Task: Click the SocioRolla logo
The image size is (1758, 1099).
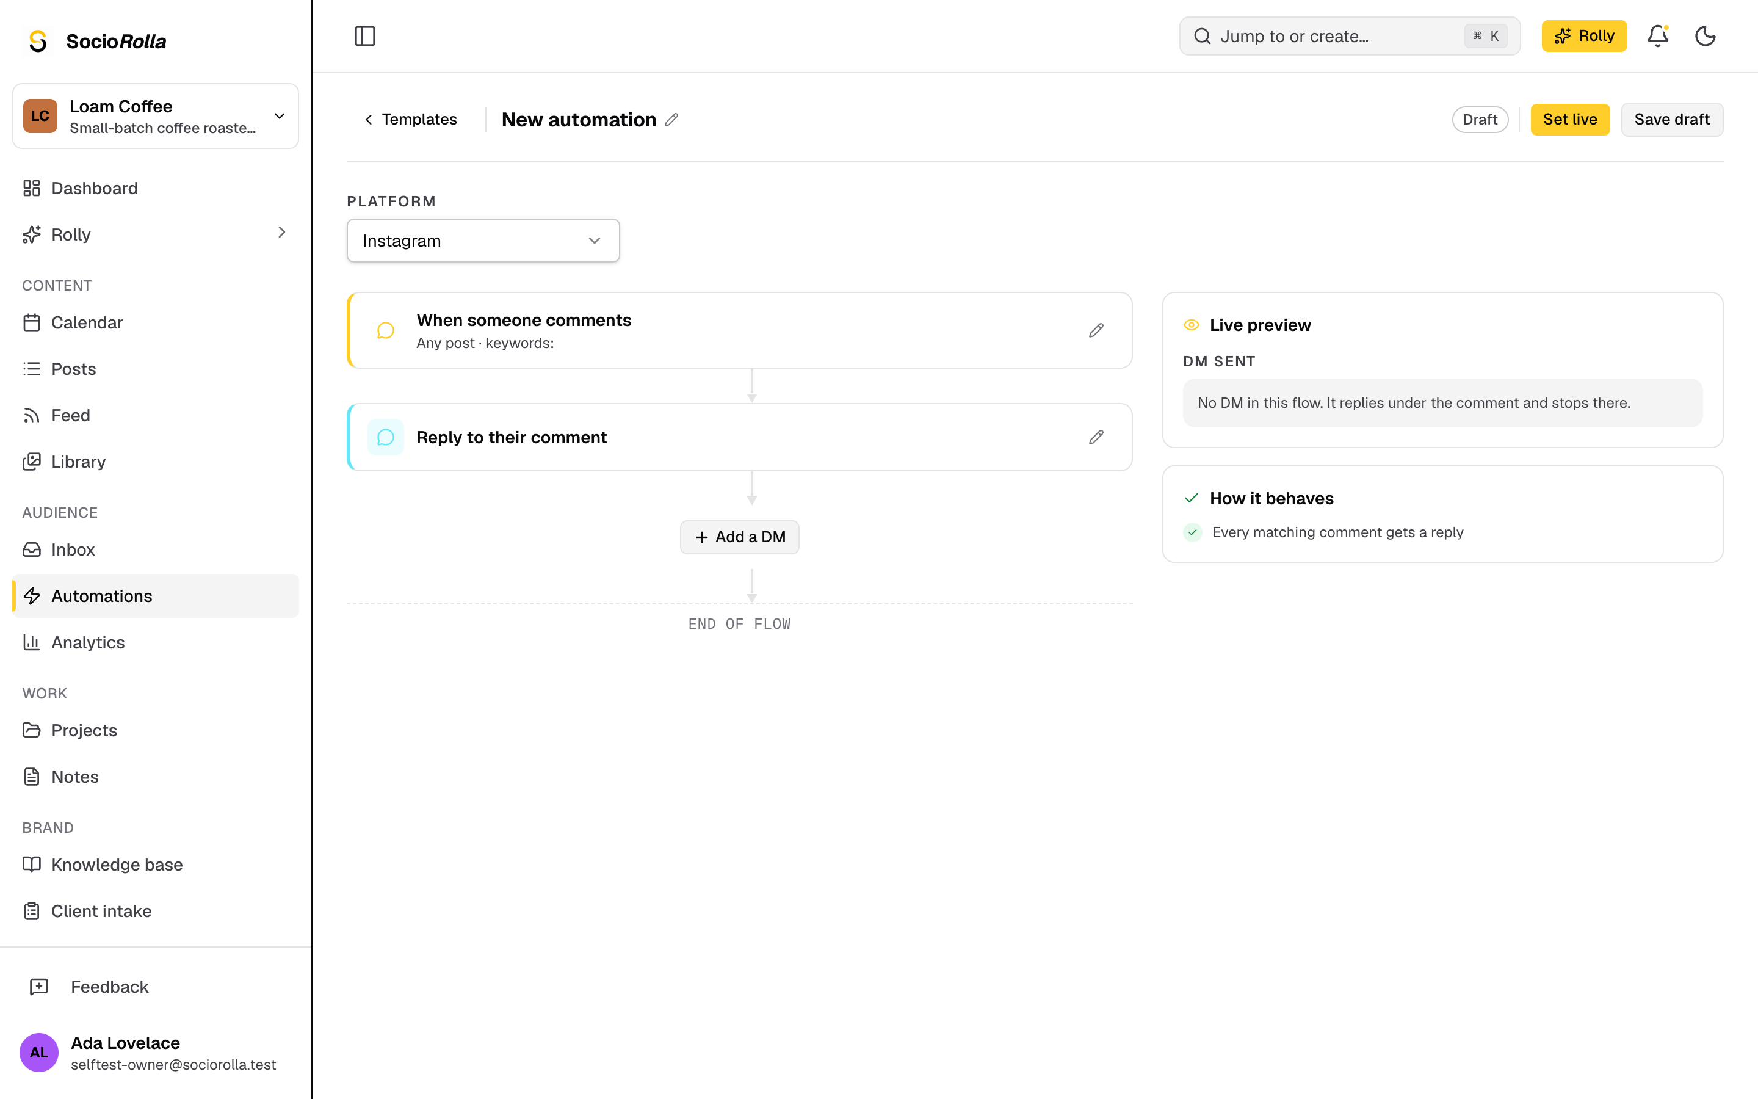Action: [97, 42]
